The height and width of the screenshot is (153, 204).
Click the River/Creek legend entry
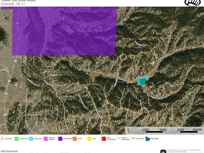[x=138, y=138]
